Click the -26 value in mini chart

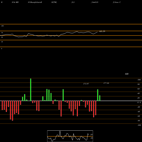[x=91, y=138]
